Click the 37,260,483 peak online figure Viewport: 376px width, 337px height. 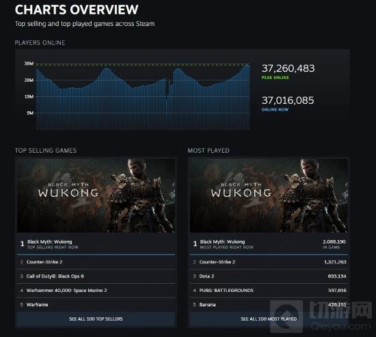click(x=288, y=68)
